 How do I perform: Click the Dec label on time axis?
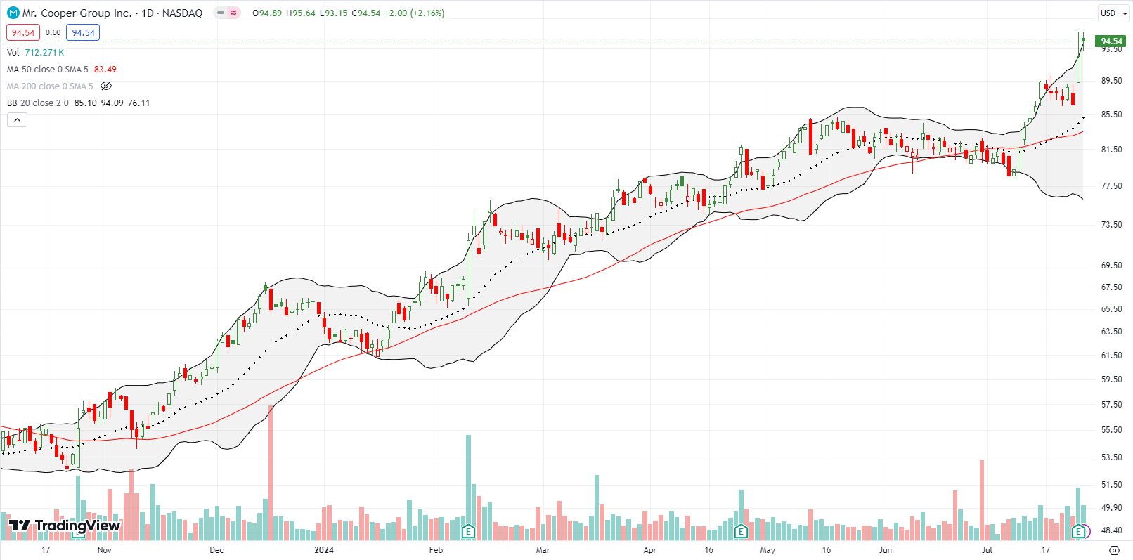tap(216, 549)
